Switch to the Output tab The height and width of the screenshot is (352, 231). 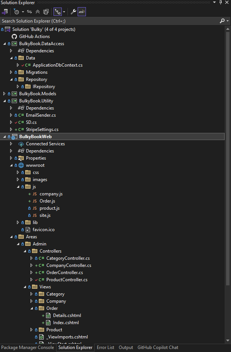[126, 347]
